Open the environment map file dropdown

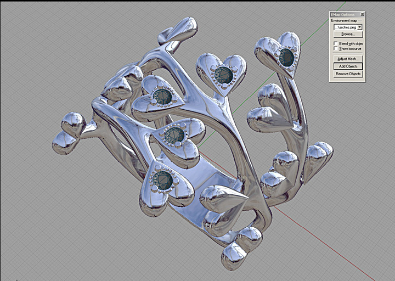(x=360, y=27)
